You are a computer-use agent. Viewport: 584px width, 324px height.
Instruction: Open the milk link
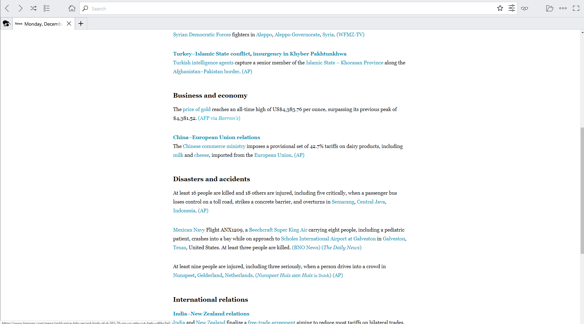(178, 155)
